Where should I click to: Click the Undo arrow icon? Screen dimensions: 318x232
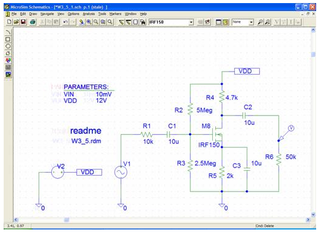pos(65,22)
